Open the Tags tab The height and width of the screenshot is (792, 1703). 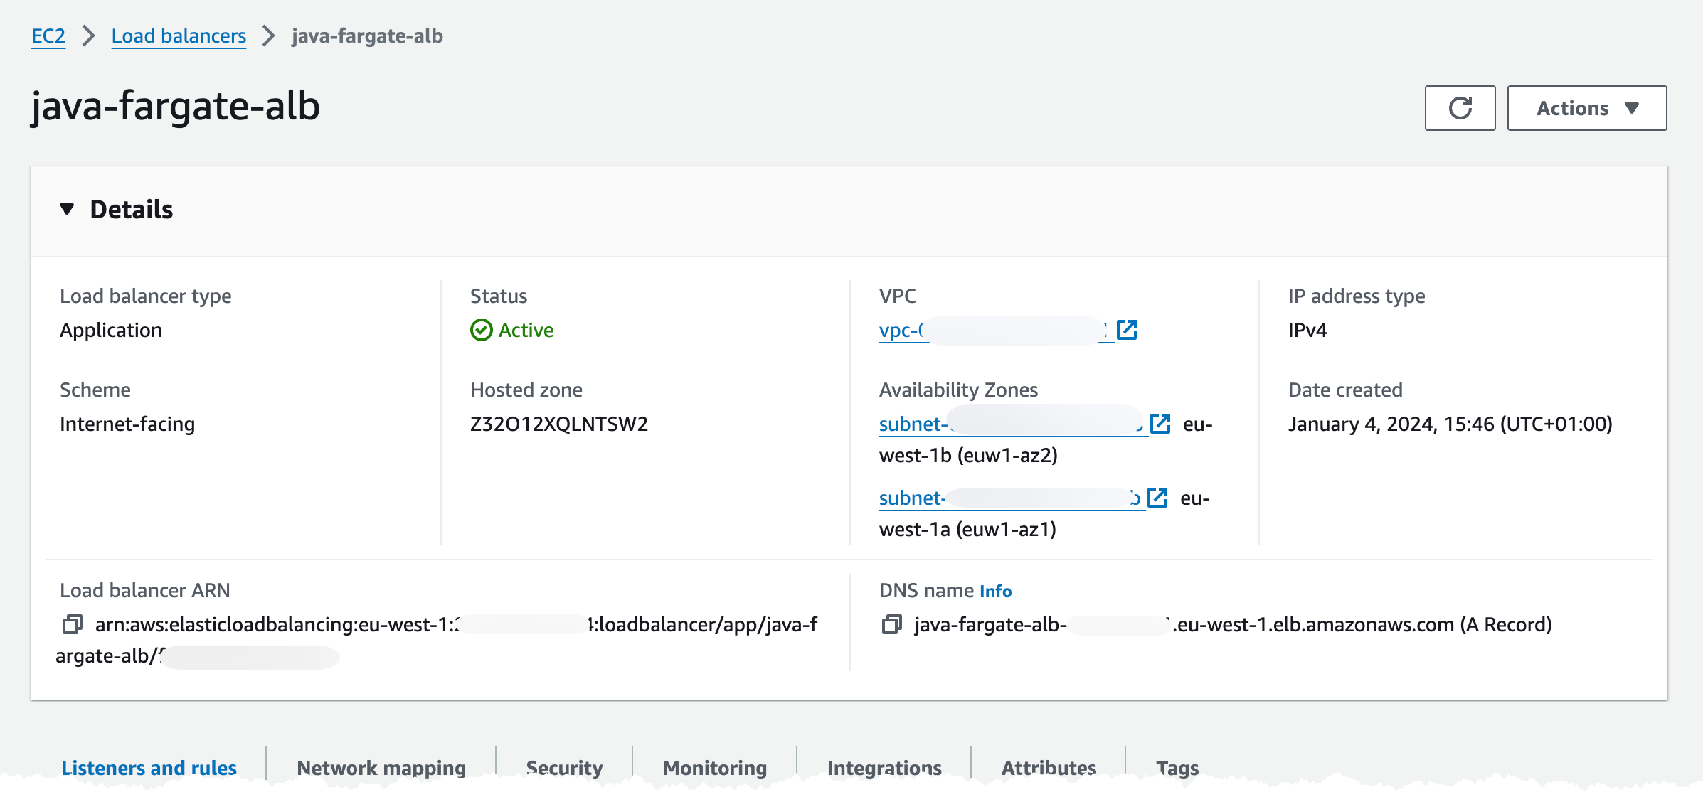coord(1177,768)
